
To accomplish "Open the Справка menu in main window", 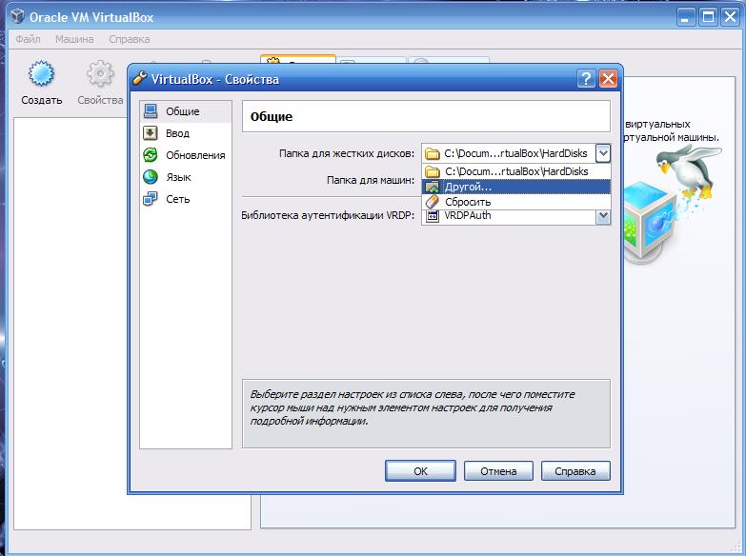I will point(129,39).
